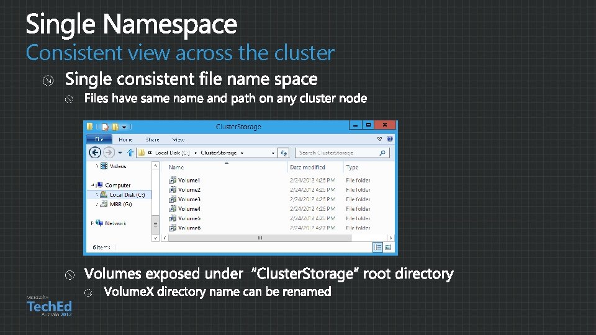This screenshot has height=335, width=596.
Task: Click the horizontal scroll right arrow
Action: [x=391, y=238]
